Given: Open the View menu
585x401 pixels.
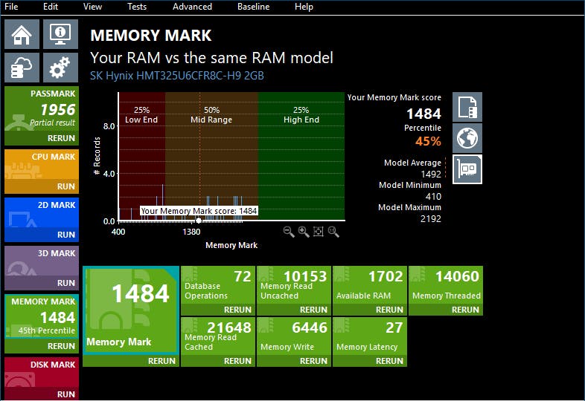Looking at the screenshot, I should (92, 7).
